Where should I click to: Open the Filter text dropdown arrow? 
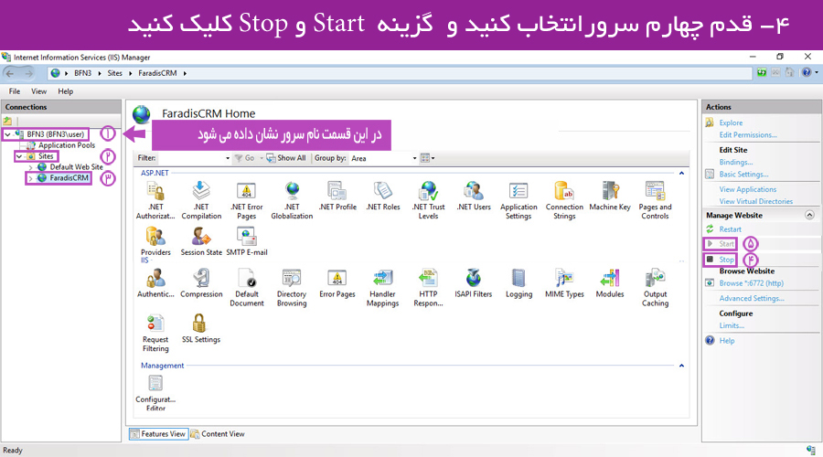tap(228, 158)
